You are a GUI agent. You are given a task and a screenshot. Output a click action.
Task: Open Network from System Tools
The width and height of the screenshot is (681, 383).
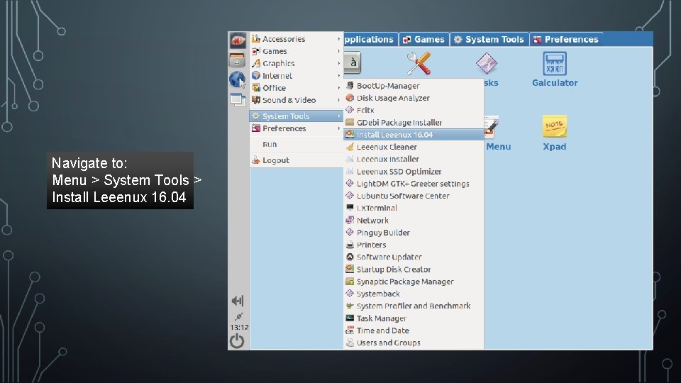tap(414, 220)
